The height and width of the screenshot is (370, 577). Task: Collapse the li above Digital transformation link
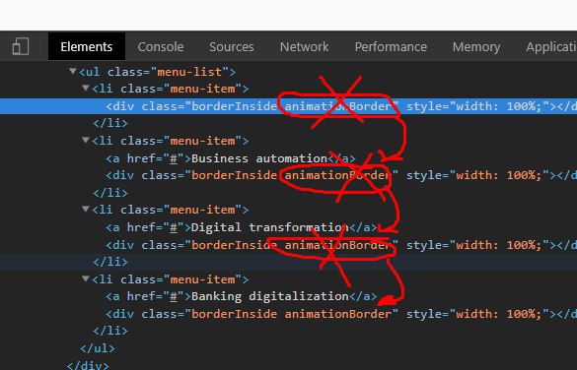coord(86,210)
